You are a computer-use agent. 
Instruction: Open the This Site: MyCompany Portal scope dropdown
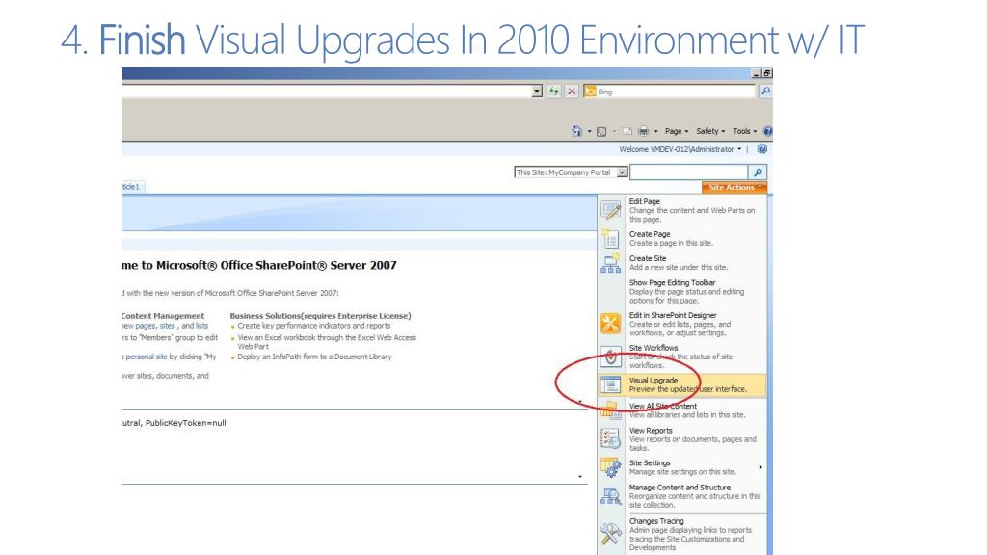point(622,172)
